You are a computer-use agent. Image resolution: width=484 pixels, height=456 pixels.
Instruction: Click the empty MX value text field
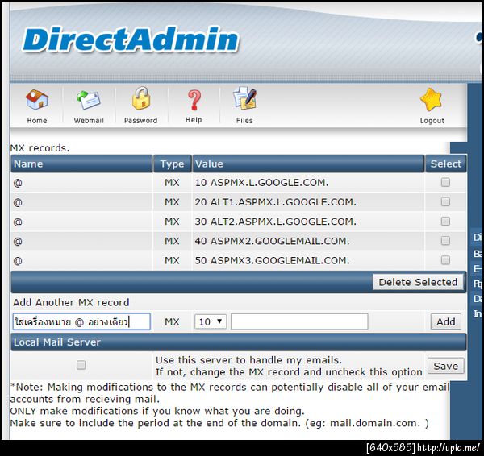(299, 321)
